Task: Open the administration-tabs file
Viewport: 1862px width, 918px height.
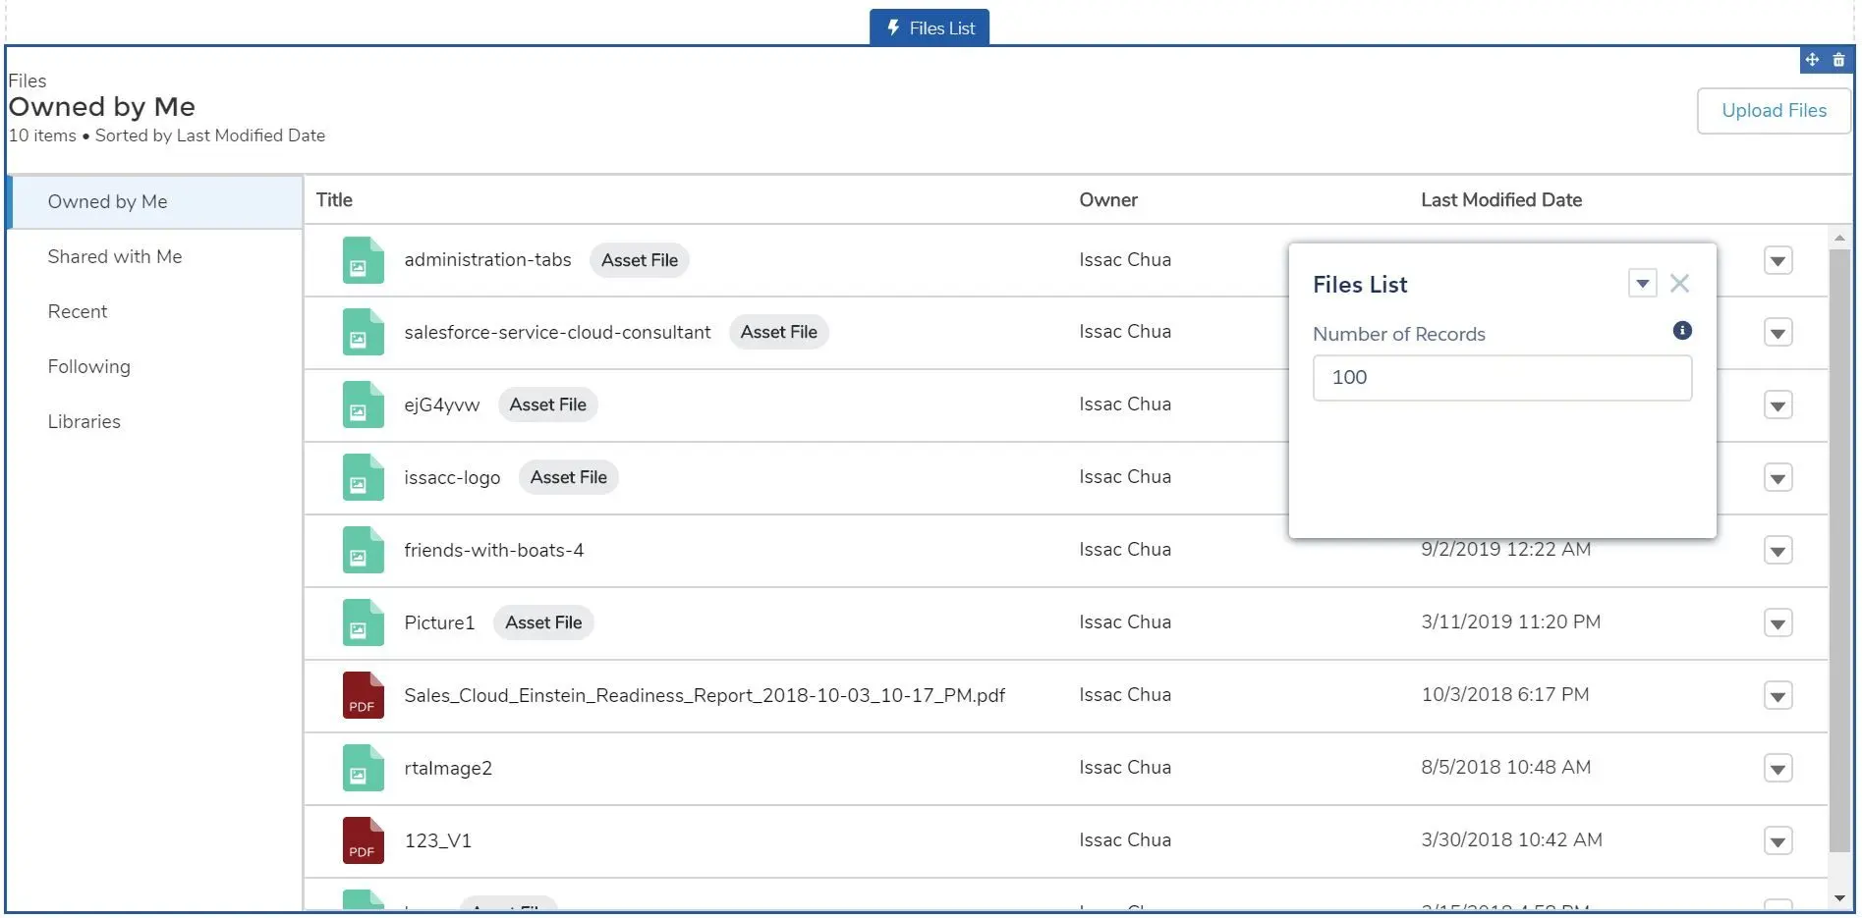Action: 487,260
